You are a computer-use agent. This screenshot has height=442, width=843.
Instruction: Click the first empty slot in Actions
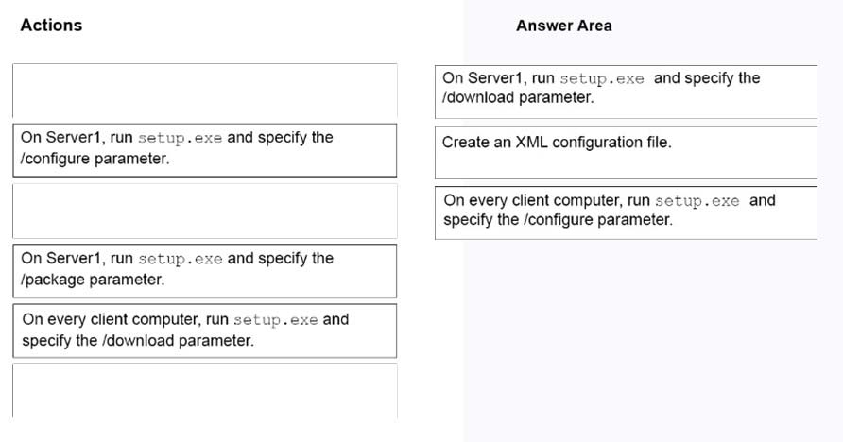pos(205,91)
